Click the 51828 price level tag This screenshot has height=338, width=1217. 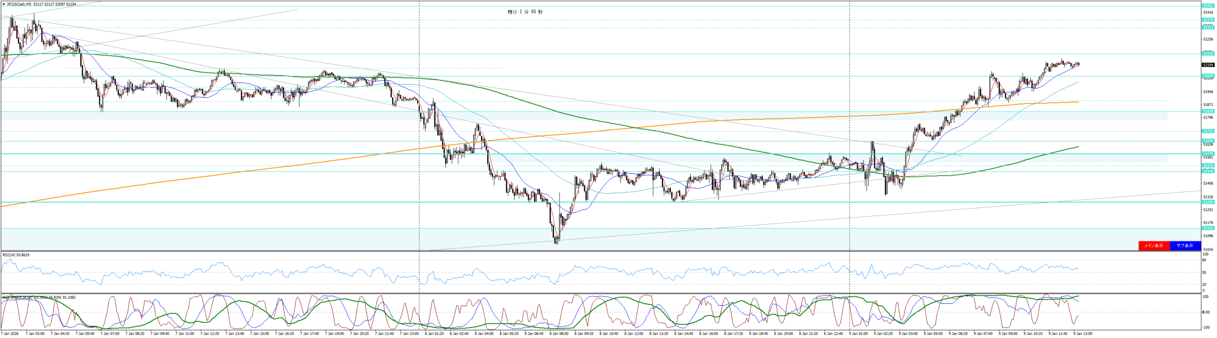point(1208,112)
